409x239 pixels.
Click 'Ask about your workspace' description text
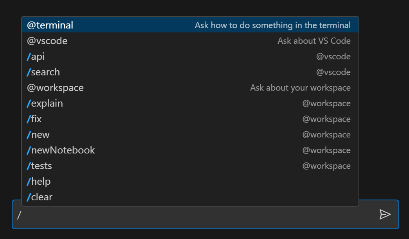tap(300, 87)
